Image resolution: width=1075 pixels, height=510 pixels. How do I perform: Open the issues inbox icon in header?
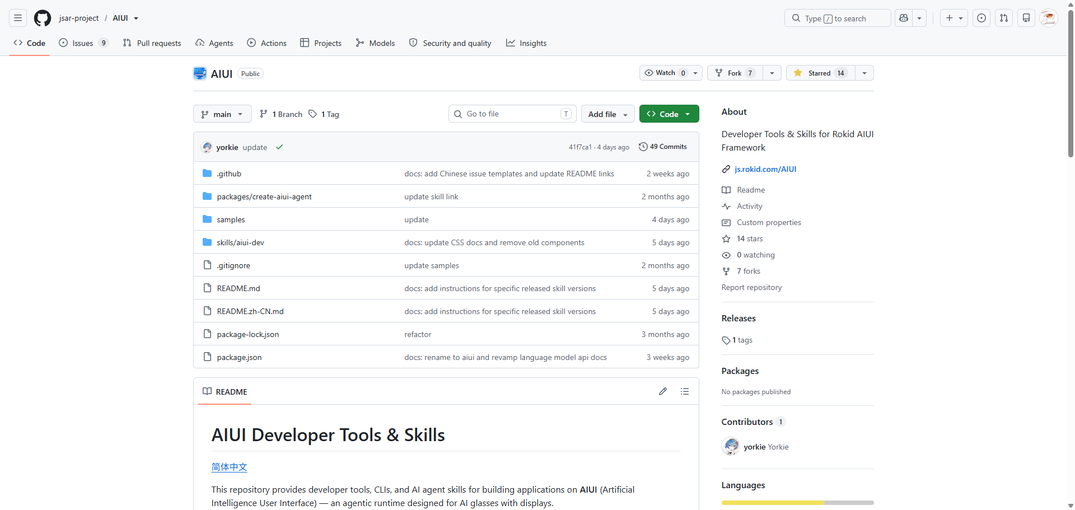click(981, 18)
